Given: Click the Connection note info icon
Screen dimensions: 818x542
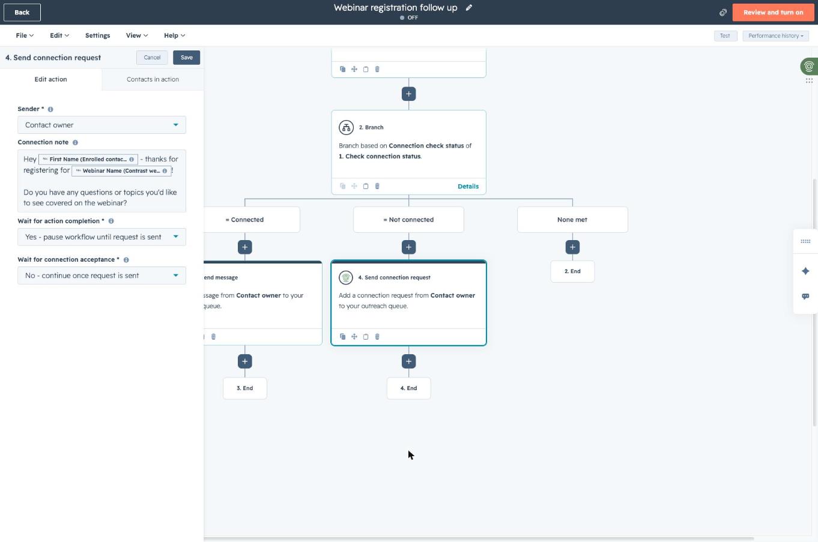Looking at the screenshot, I should (75, 142).
